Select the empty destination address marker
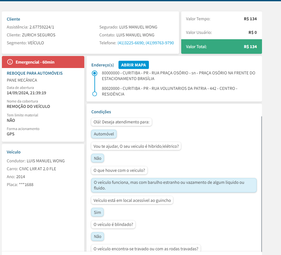Image resolution: width=281 pixels, height=255 pixels. pos(94,94)
